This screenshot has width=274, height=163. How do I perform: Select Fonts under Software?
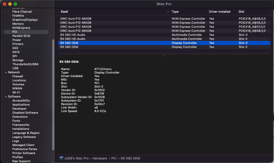(x=16, y=121)
